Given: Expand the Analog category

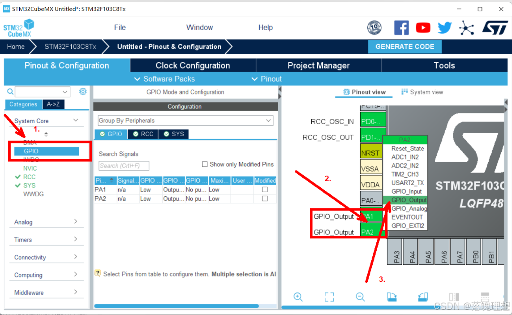Looking at the screenshot, I should tap(76, 221).
